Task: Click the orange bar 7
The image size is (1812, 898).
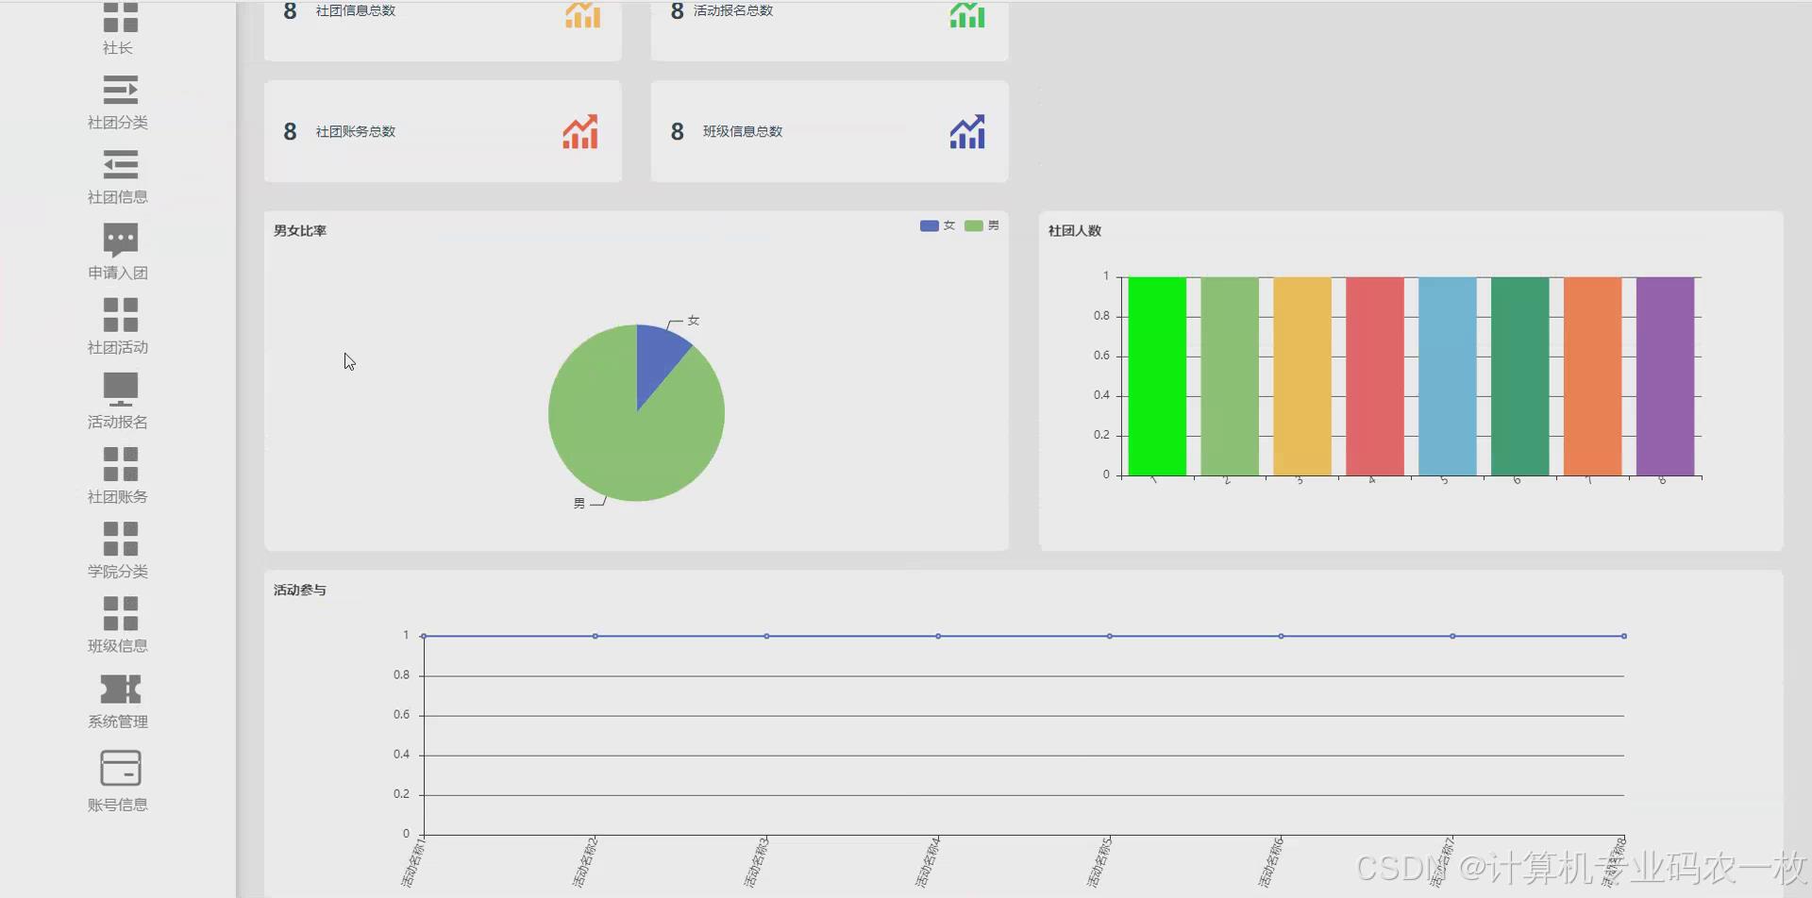Action: 1593,376
